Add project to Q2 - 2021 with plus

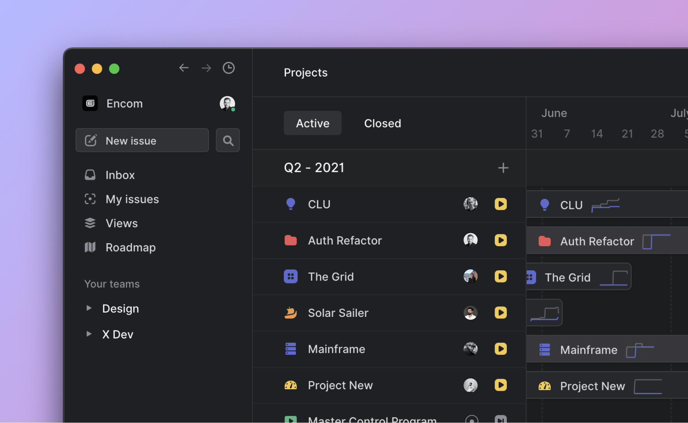(503, 168)
